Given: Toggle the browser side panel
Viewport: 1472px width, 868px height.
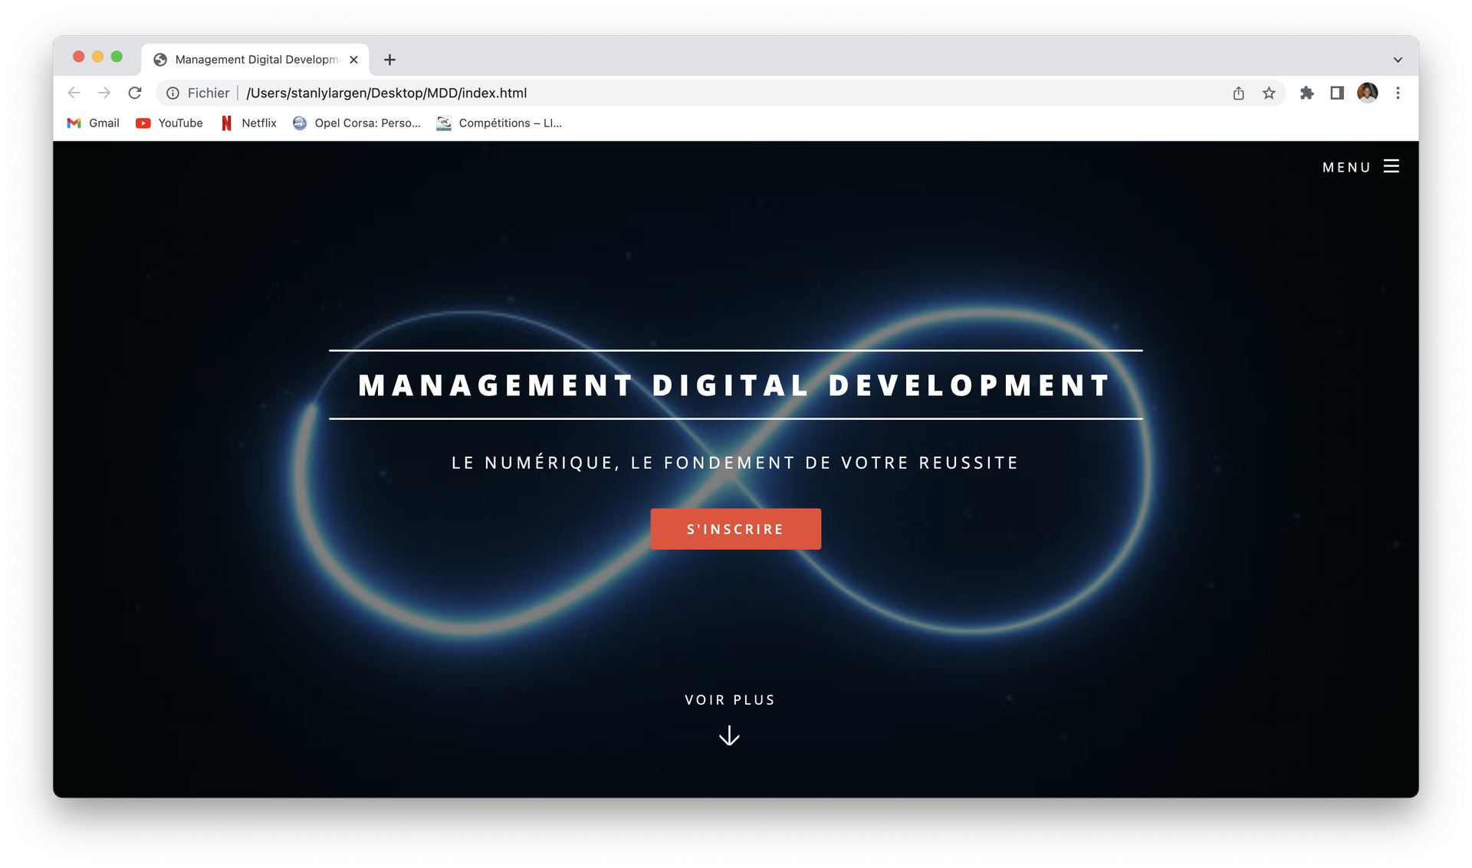Looking at the screenshot, I should click(x=1337, y=93).
